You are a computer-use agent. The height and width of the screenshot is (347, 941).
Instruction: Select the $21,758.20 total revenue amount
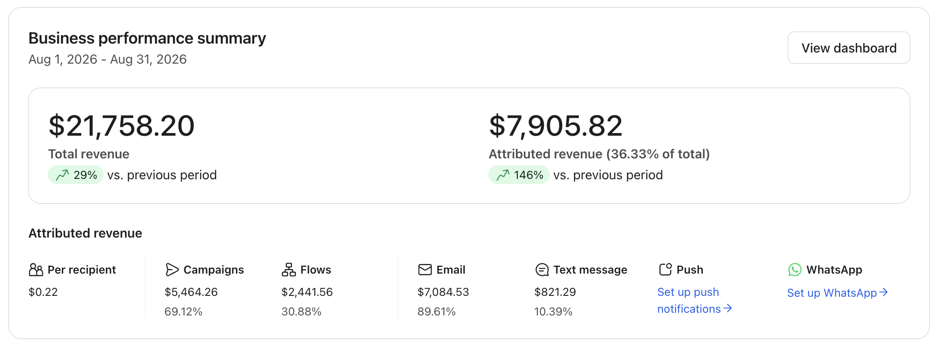click(122, 125)
